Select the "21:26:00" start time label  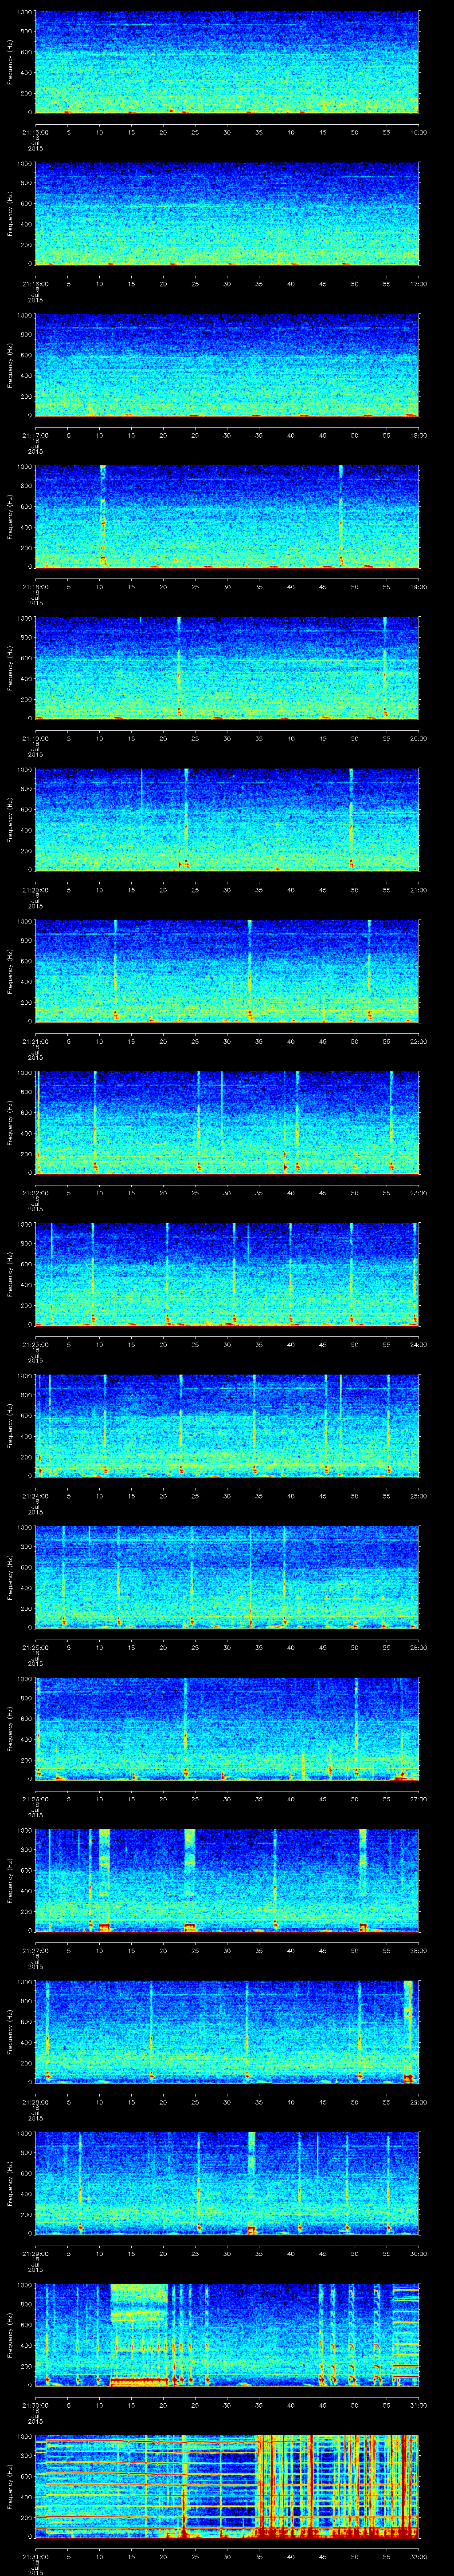click(35, 1799)
